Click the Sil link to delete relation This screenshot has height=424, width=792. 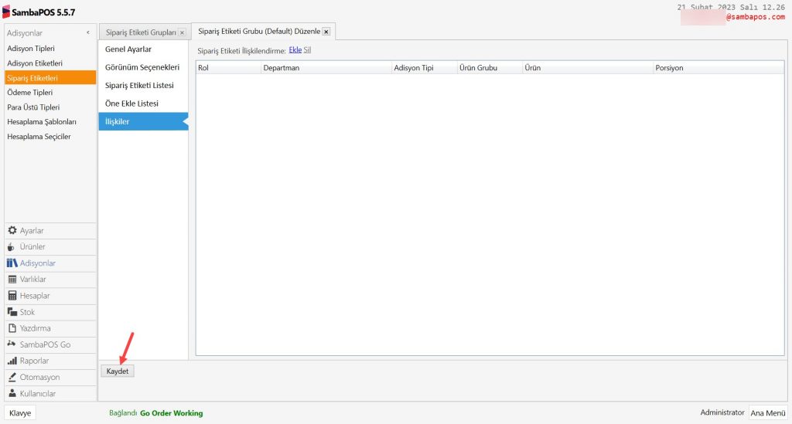[x=307, y=50]
